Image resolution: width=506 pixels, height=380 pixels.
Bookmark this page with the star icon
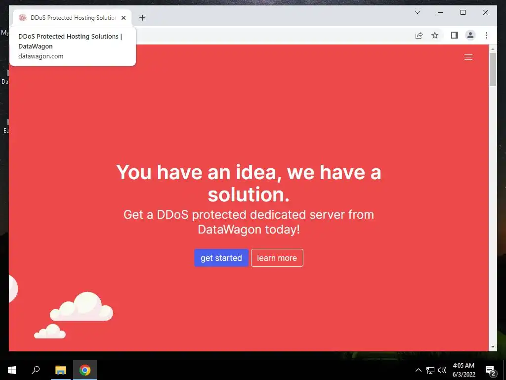coord(435,35)
